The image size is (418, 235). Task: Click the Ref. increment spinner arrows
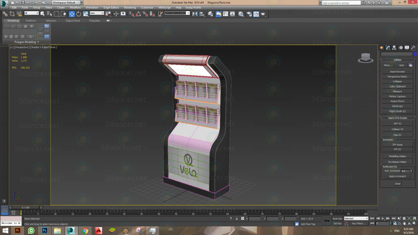click(411, 171)
